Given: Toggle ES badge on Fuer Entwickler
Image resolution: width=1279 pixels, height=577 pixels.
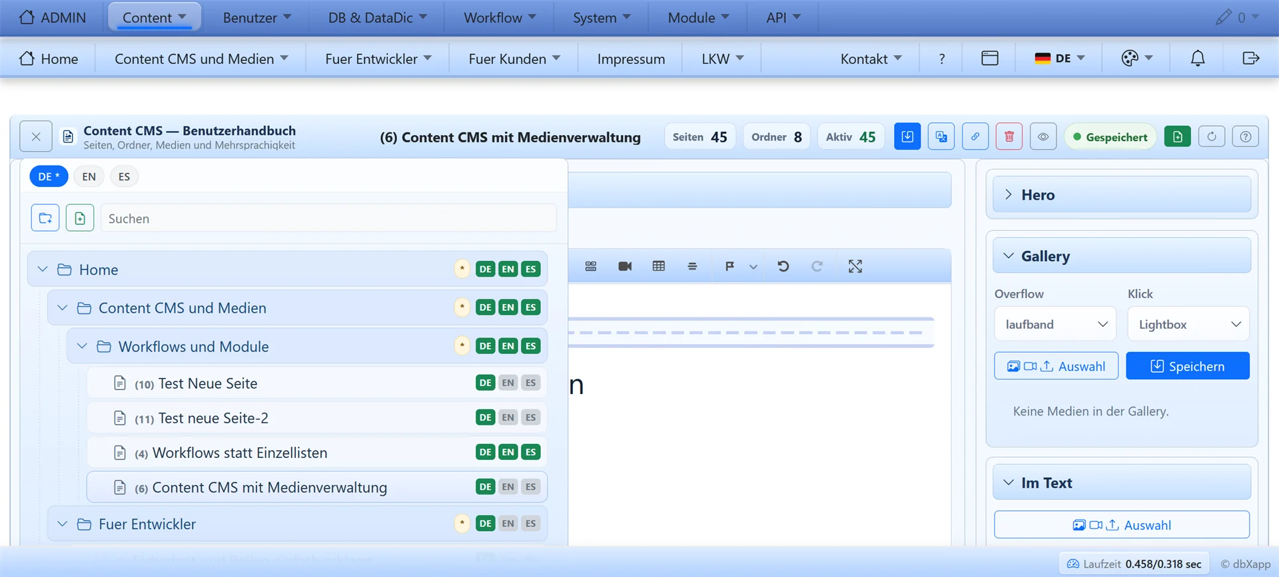Looking at the screenshot, I should (x=531, y=523).
